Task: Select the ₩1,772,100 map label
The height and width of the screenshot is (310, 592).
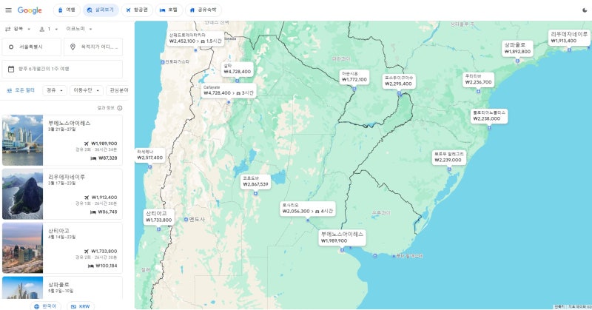Action: click(x=354, y=77)
